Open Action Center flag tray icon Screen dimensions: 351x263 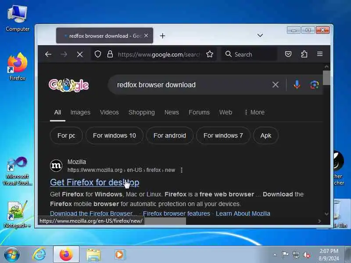click(x=285, y=255)
